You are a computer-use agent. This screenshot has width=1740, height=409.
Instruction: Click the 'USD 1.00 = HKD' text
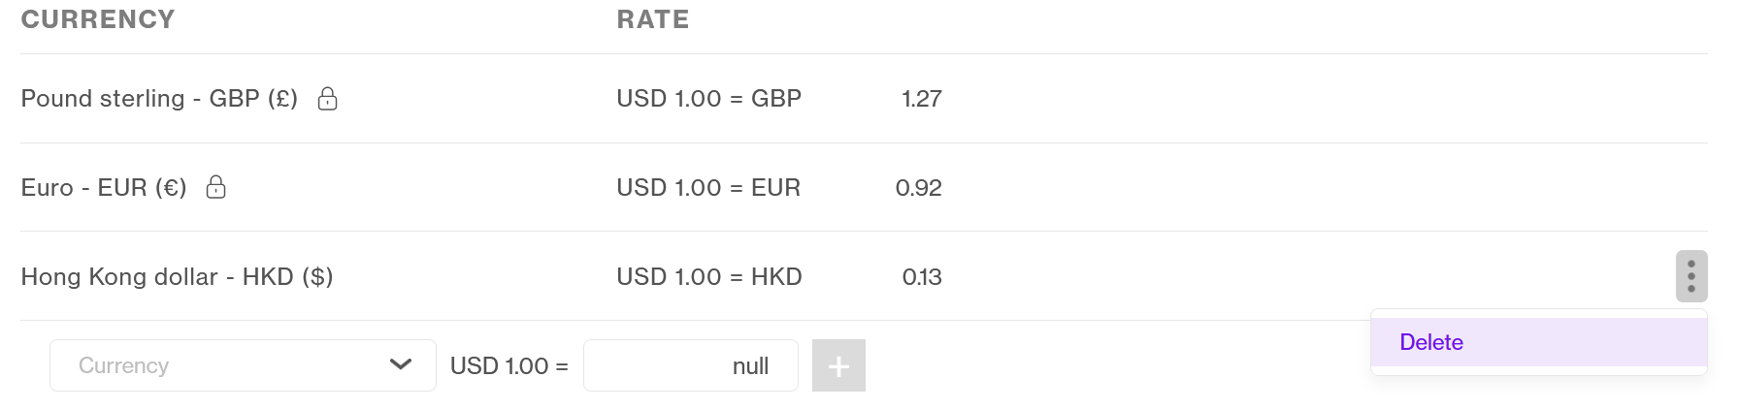pos(709,277)
